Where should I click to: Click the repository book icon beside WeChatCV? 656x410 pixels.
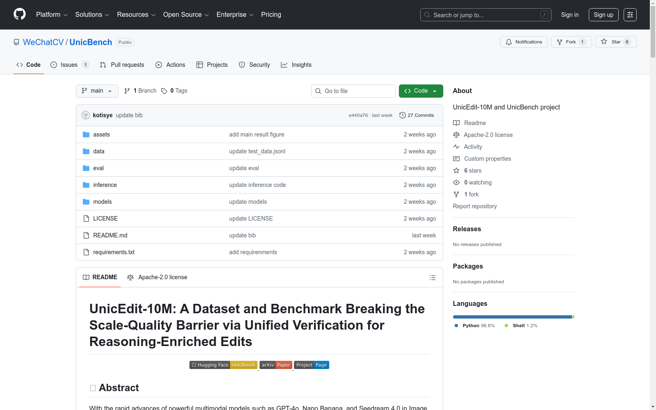[16, 42]
